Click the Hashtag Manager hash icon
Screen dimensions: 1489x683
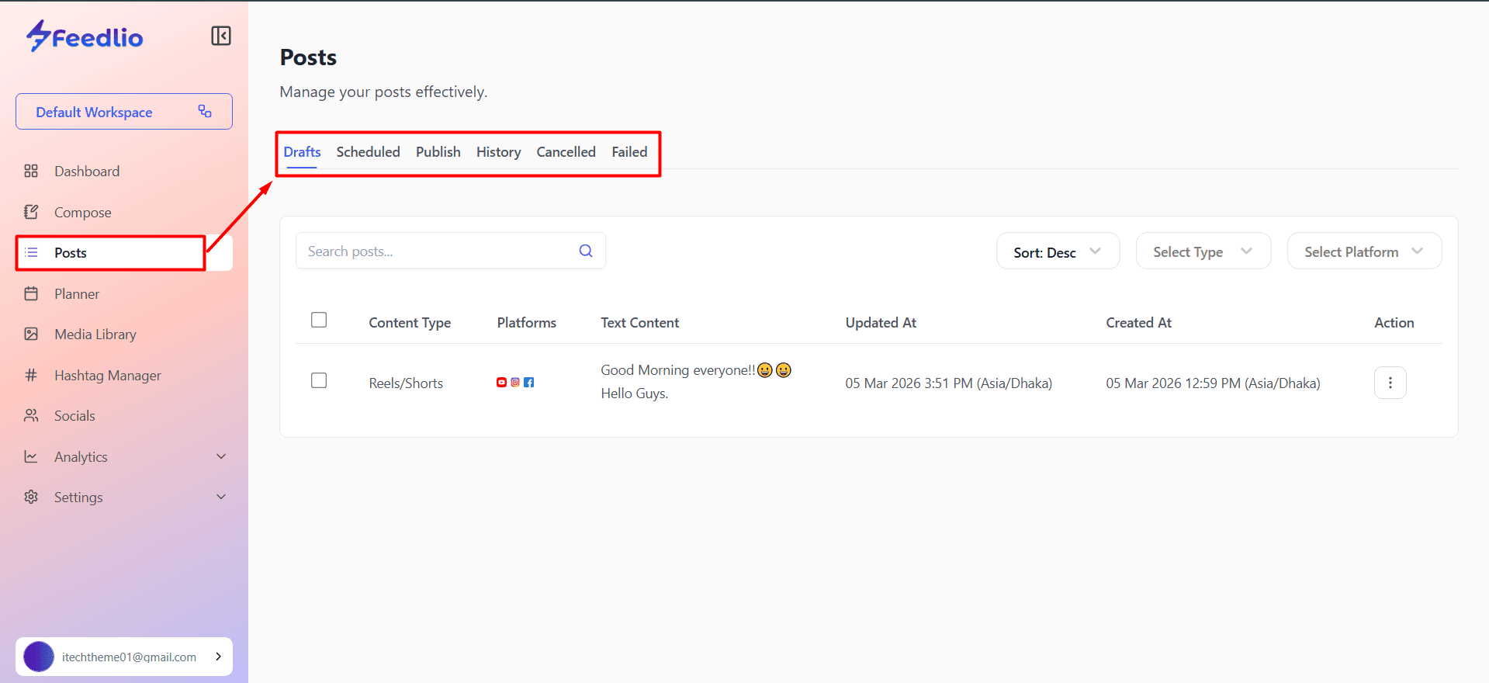tap(31, 375)
